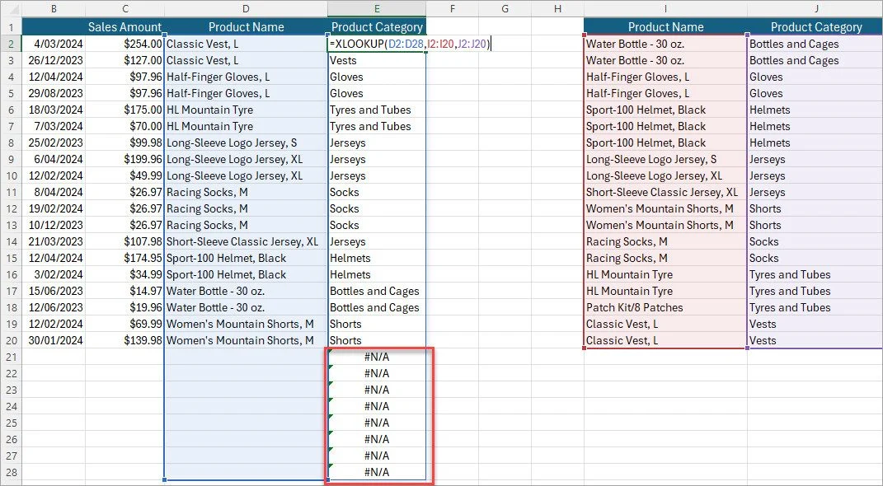Select the date cell 19/02/2024
Image resolution: width=883 pixels, height=486 pixels.
click(x=54, y=208)
